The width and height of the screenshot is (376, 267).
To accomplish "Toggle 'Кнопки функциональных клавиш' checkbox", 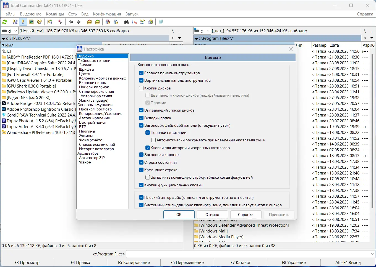I will [141, 185].
